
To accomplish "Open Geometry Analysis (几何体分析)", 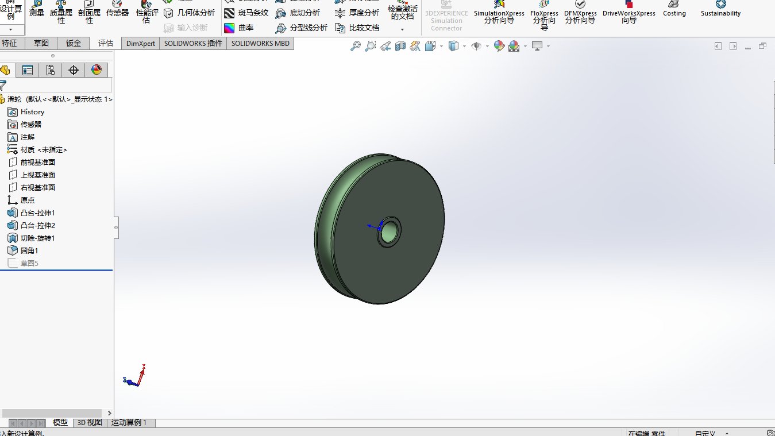I will [189, 13].
